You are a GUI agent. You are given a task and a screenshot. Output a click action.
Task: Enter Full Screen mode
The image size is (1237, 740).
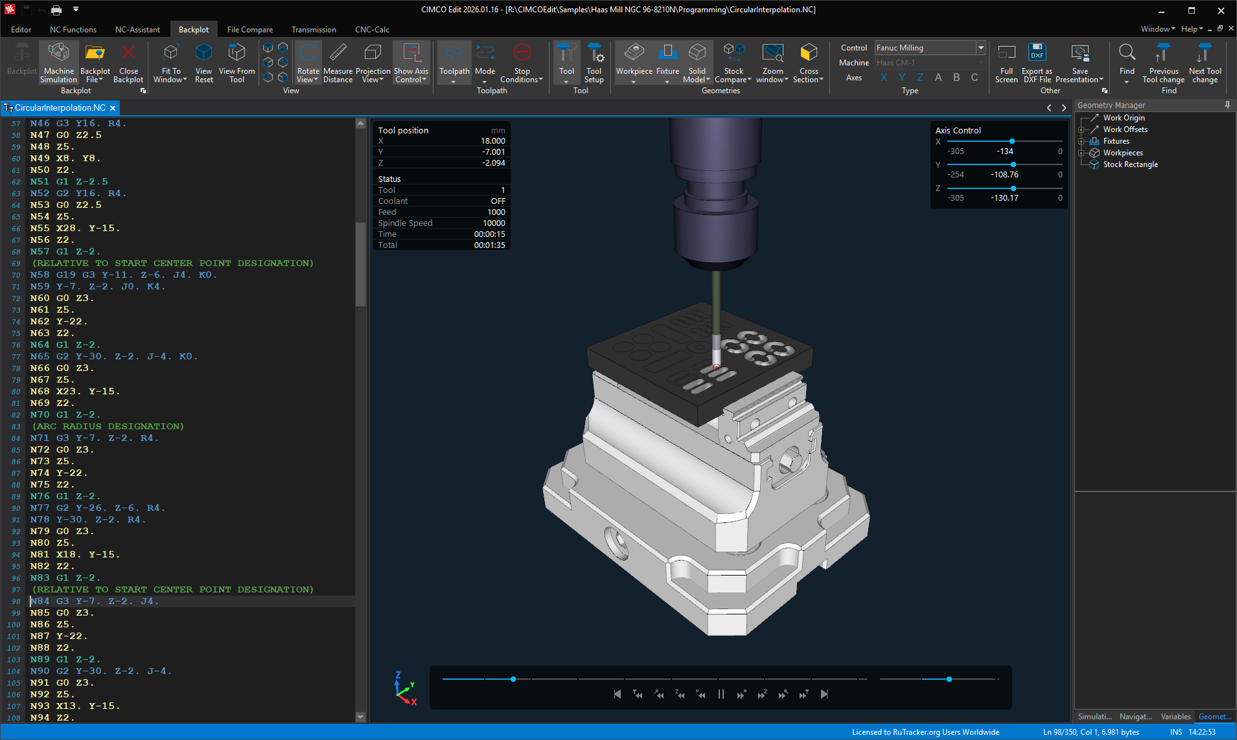pos(1006,63)
